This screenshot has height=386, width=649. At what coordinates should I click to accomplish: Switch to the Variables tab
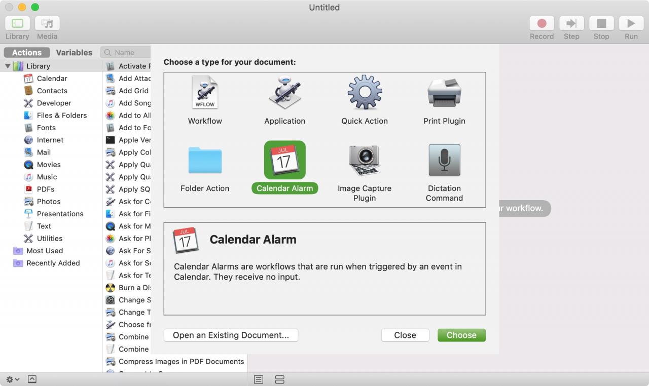(x=74, y=53)
